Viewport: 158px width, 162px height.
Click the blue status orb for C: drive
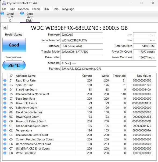(x=2, y=13)
